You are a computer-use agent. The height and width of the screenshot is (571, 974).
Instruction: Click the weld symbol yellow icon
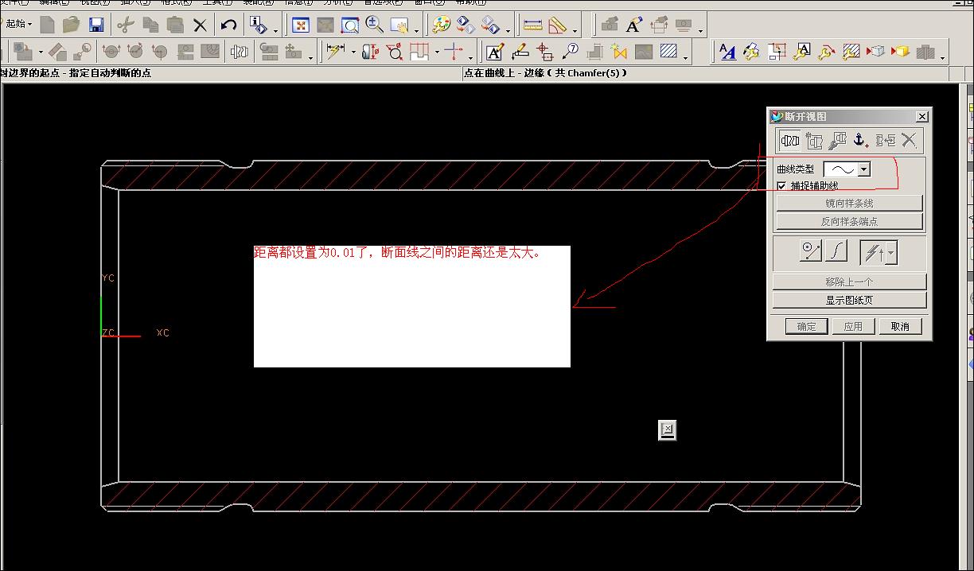pos(619,52)
